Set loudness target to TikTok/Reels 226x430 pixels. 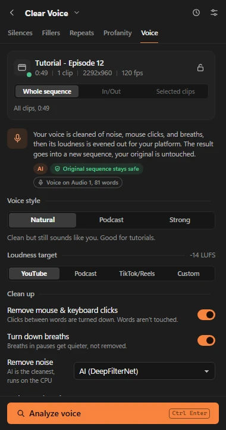coord(137,274)
